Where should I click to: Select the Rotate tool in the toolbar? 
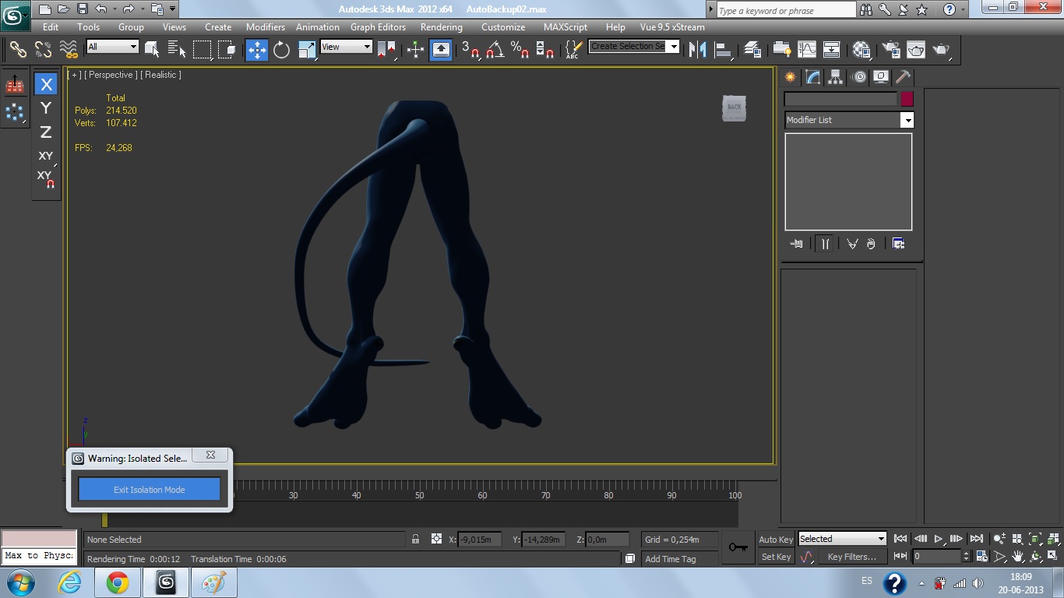tap(281, 50)
